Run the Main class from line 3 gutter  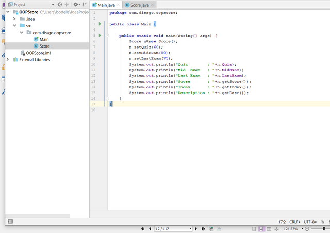click(x=100, y=24)
